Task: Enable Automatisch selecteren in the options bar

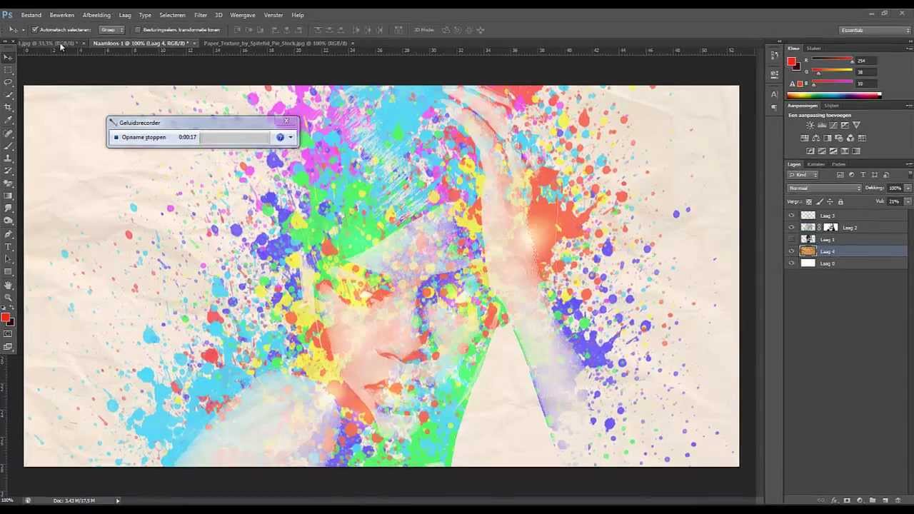Action: pyautogui.click(x=35, y=29)
